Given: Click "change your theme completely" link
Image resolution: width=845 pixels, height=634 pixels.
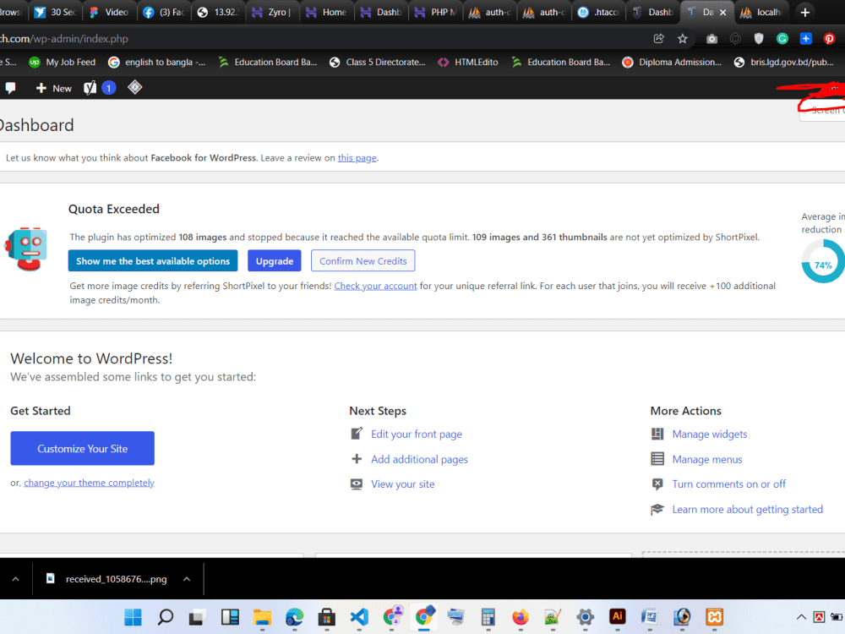Looking at the screenshot, I should [x=89, y=483].
